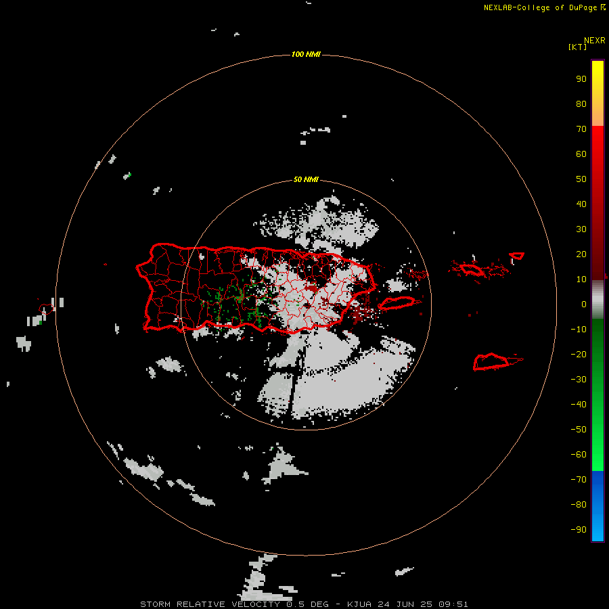
Task: Click the -50 value on velocity scale
Action: [x=579, y=430]
